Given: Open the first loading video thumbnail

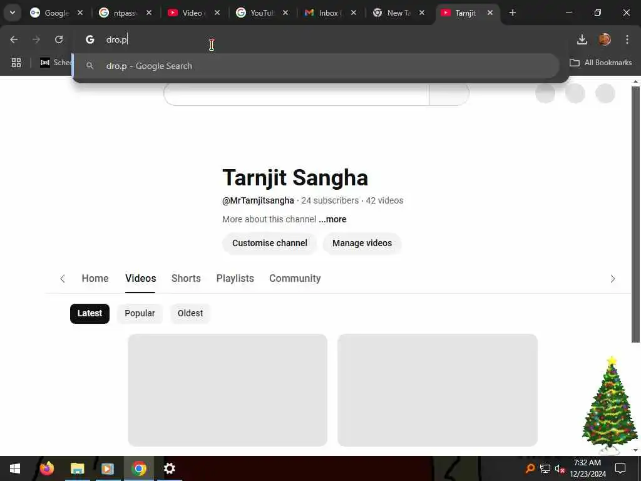Looking at the screenshot, I should (x=228, y=390).
